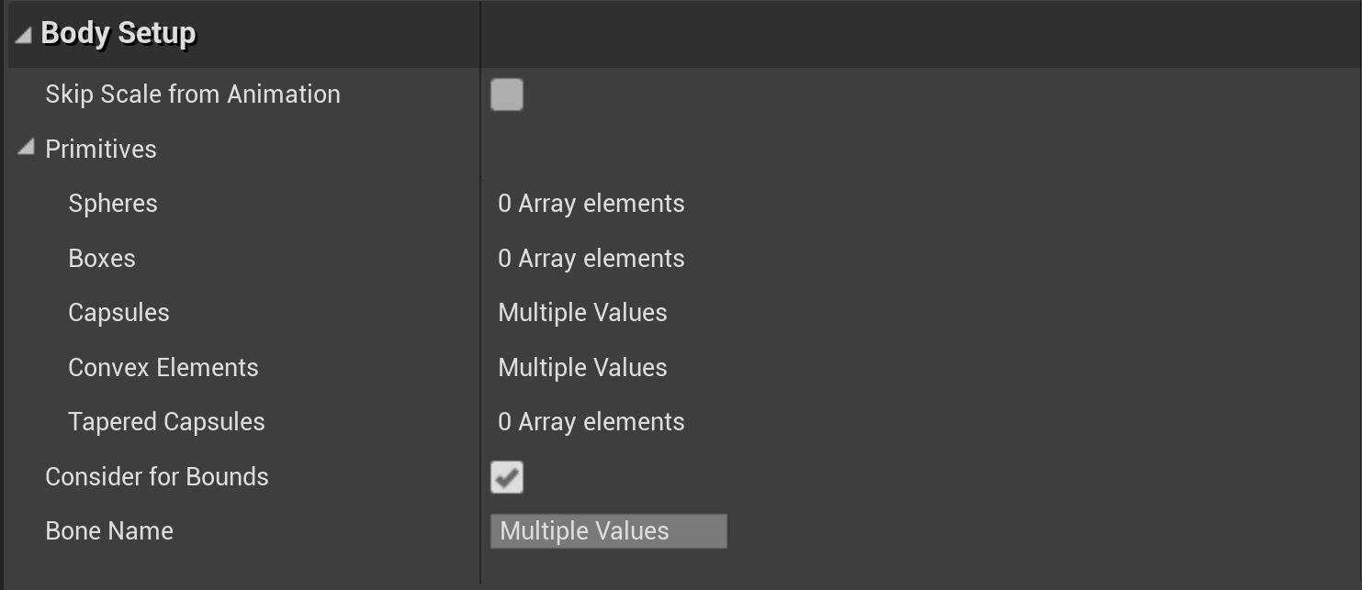Select the Capsules property label
Screen dimensions: 1362x590
[118, 313]
